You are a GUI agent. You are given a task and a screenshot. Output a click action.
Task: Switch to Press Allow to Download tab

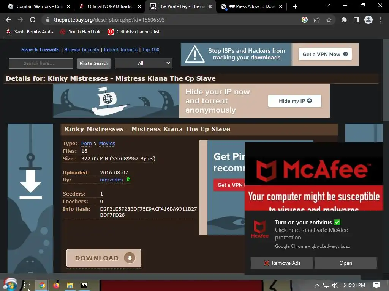click(251, 6)
